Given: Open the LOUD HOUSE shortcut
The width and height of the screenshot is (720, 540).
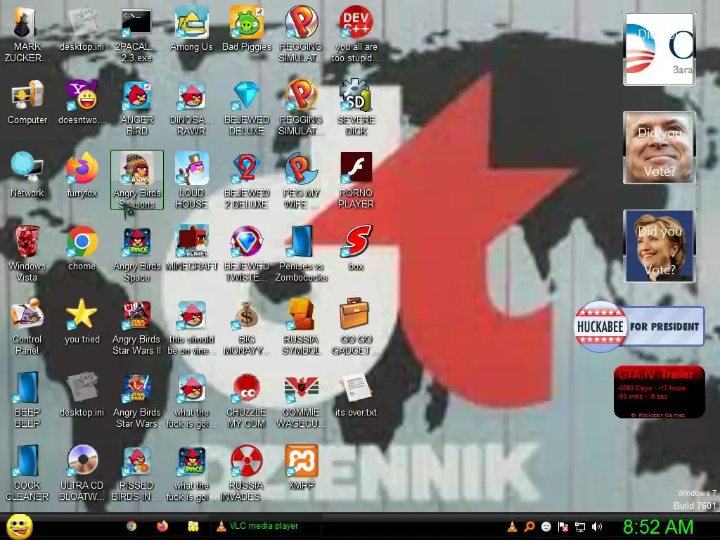Looking at the screenshot, I should (191, 181).
